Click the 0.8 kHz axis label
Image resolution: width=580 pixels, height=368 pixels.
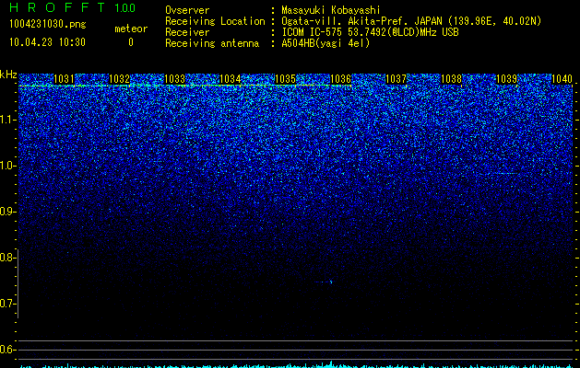pyautogui.click(x=7, y=258)
